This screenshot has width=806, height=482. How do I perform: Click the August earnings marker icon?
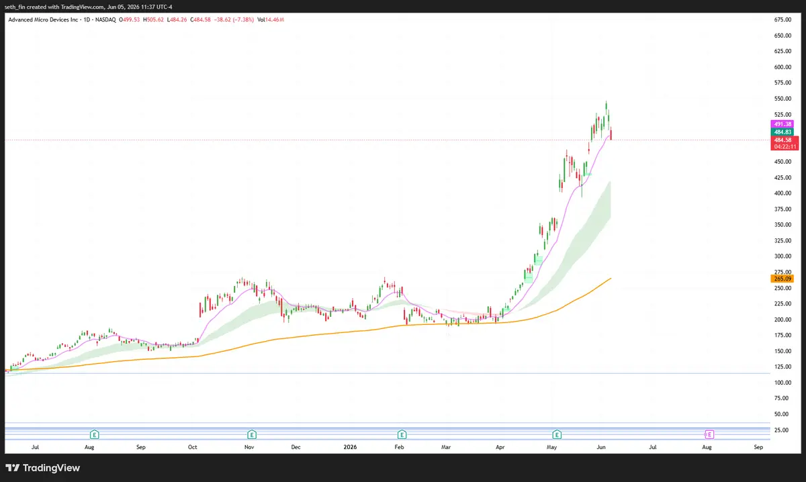click(95, 434)
